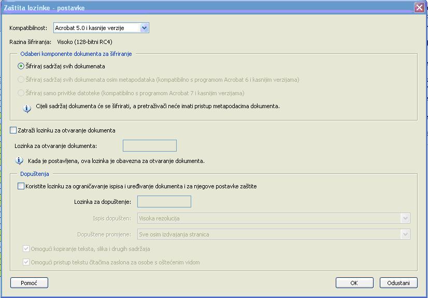Viewport: 428px width, 298px height.
Task: Focus the 'Lozinka za otvaranje dokumenta' field
Action: [x=150, y=145]
